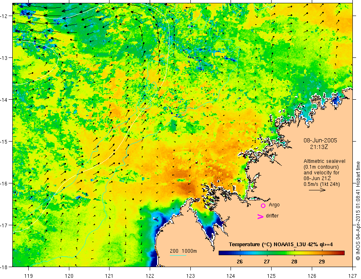
Task: Click the time label 21:13Z
Action: 319,147
